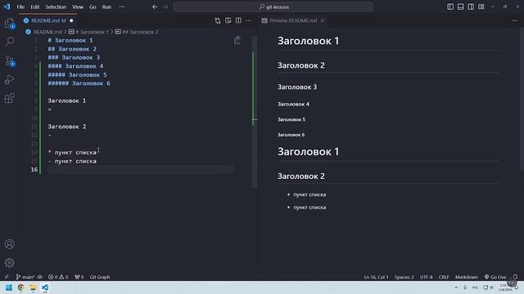Click '## Заголовок 2' breadcrumb item
Viewport: 524px width, 294px height.
pyautogui.click(x=137, y=32)
